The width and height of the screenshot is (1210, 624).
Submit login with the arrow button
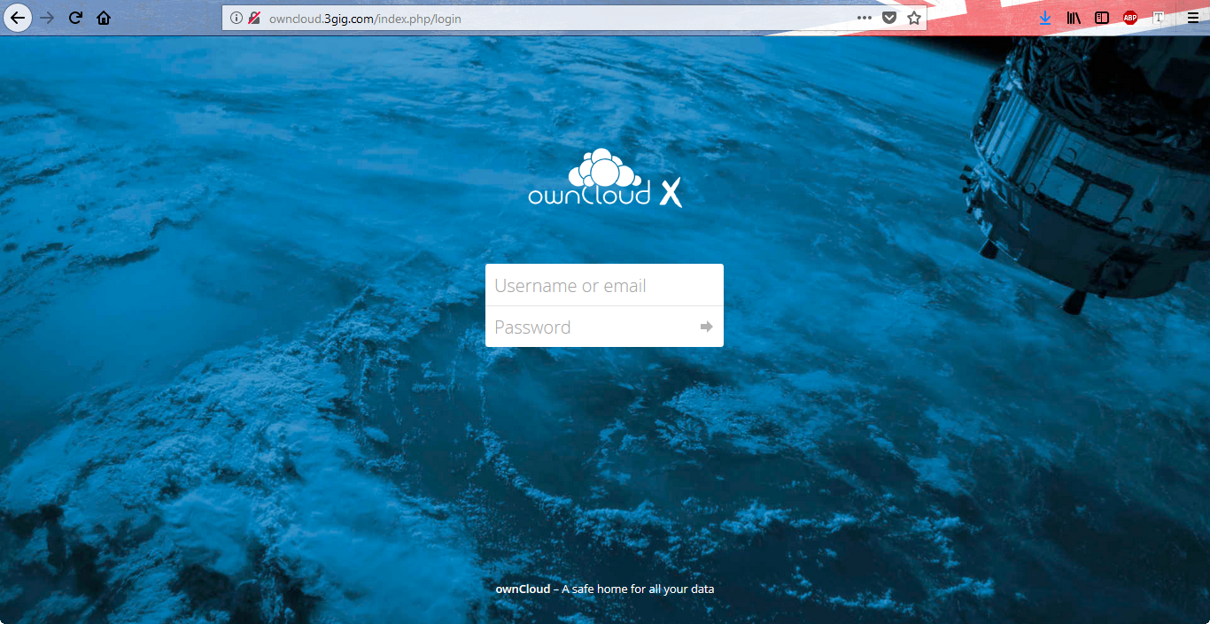click(x=706, y=327)
